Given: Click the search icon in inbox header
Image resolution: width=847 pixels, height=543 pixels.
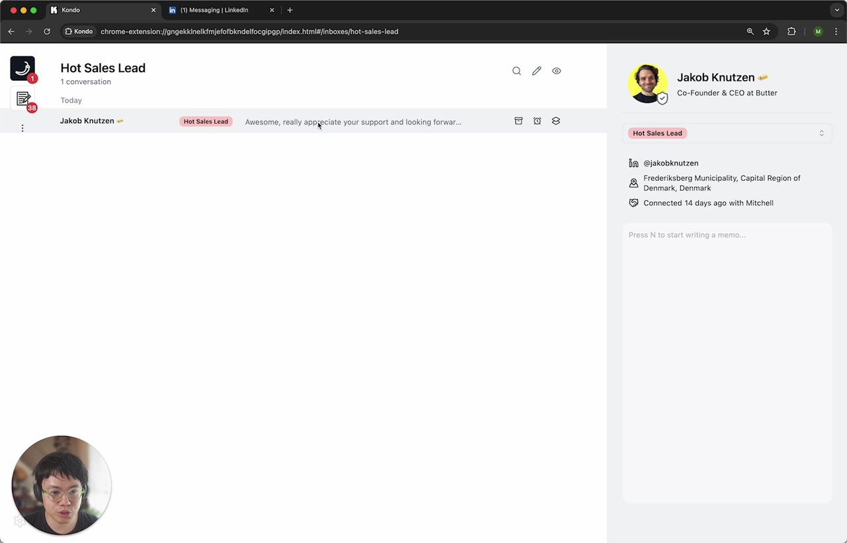Looking at the screenshot, I should [517, 71].
